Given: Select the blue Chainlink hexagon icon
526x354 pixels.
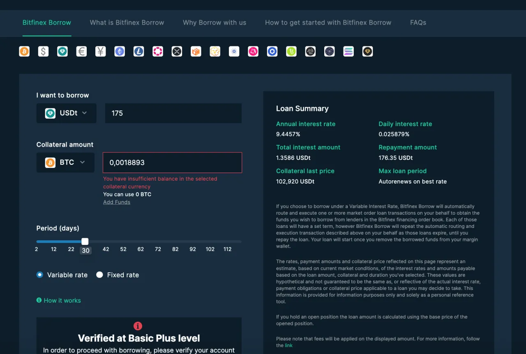Looking at the screenshot, I should (x=272, y=51).
